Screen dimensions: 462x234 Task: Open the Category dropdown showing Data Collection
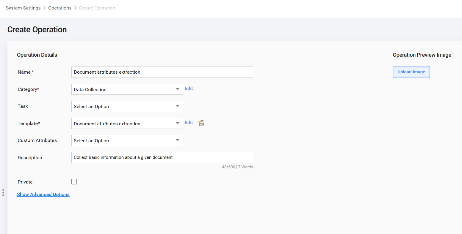[127, 89]
